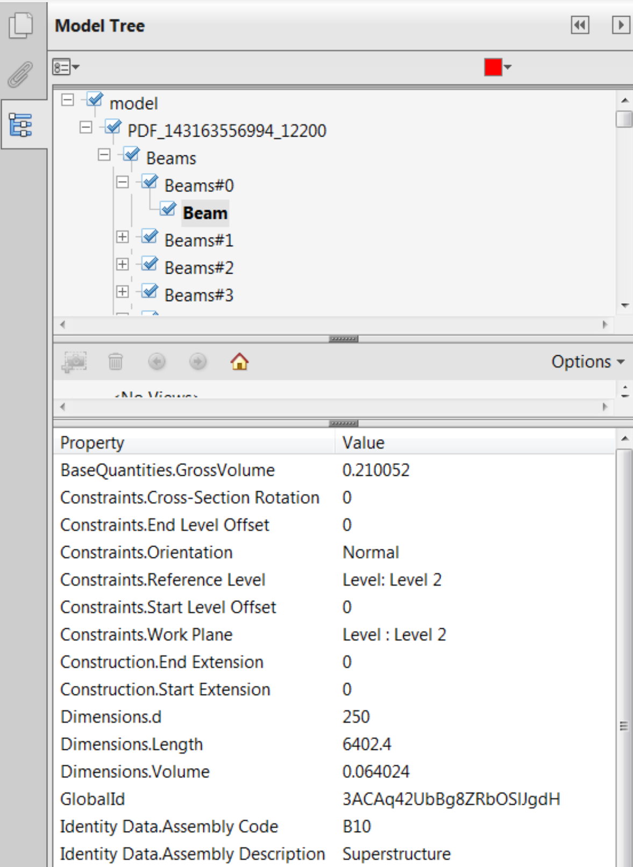Expand the Beams#3 node
This screenshot has width=633, height=867.
123,292
